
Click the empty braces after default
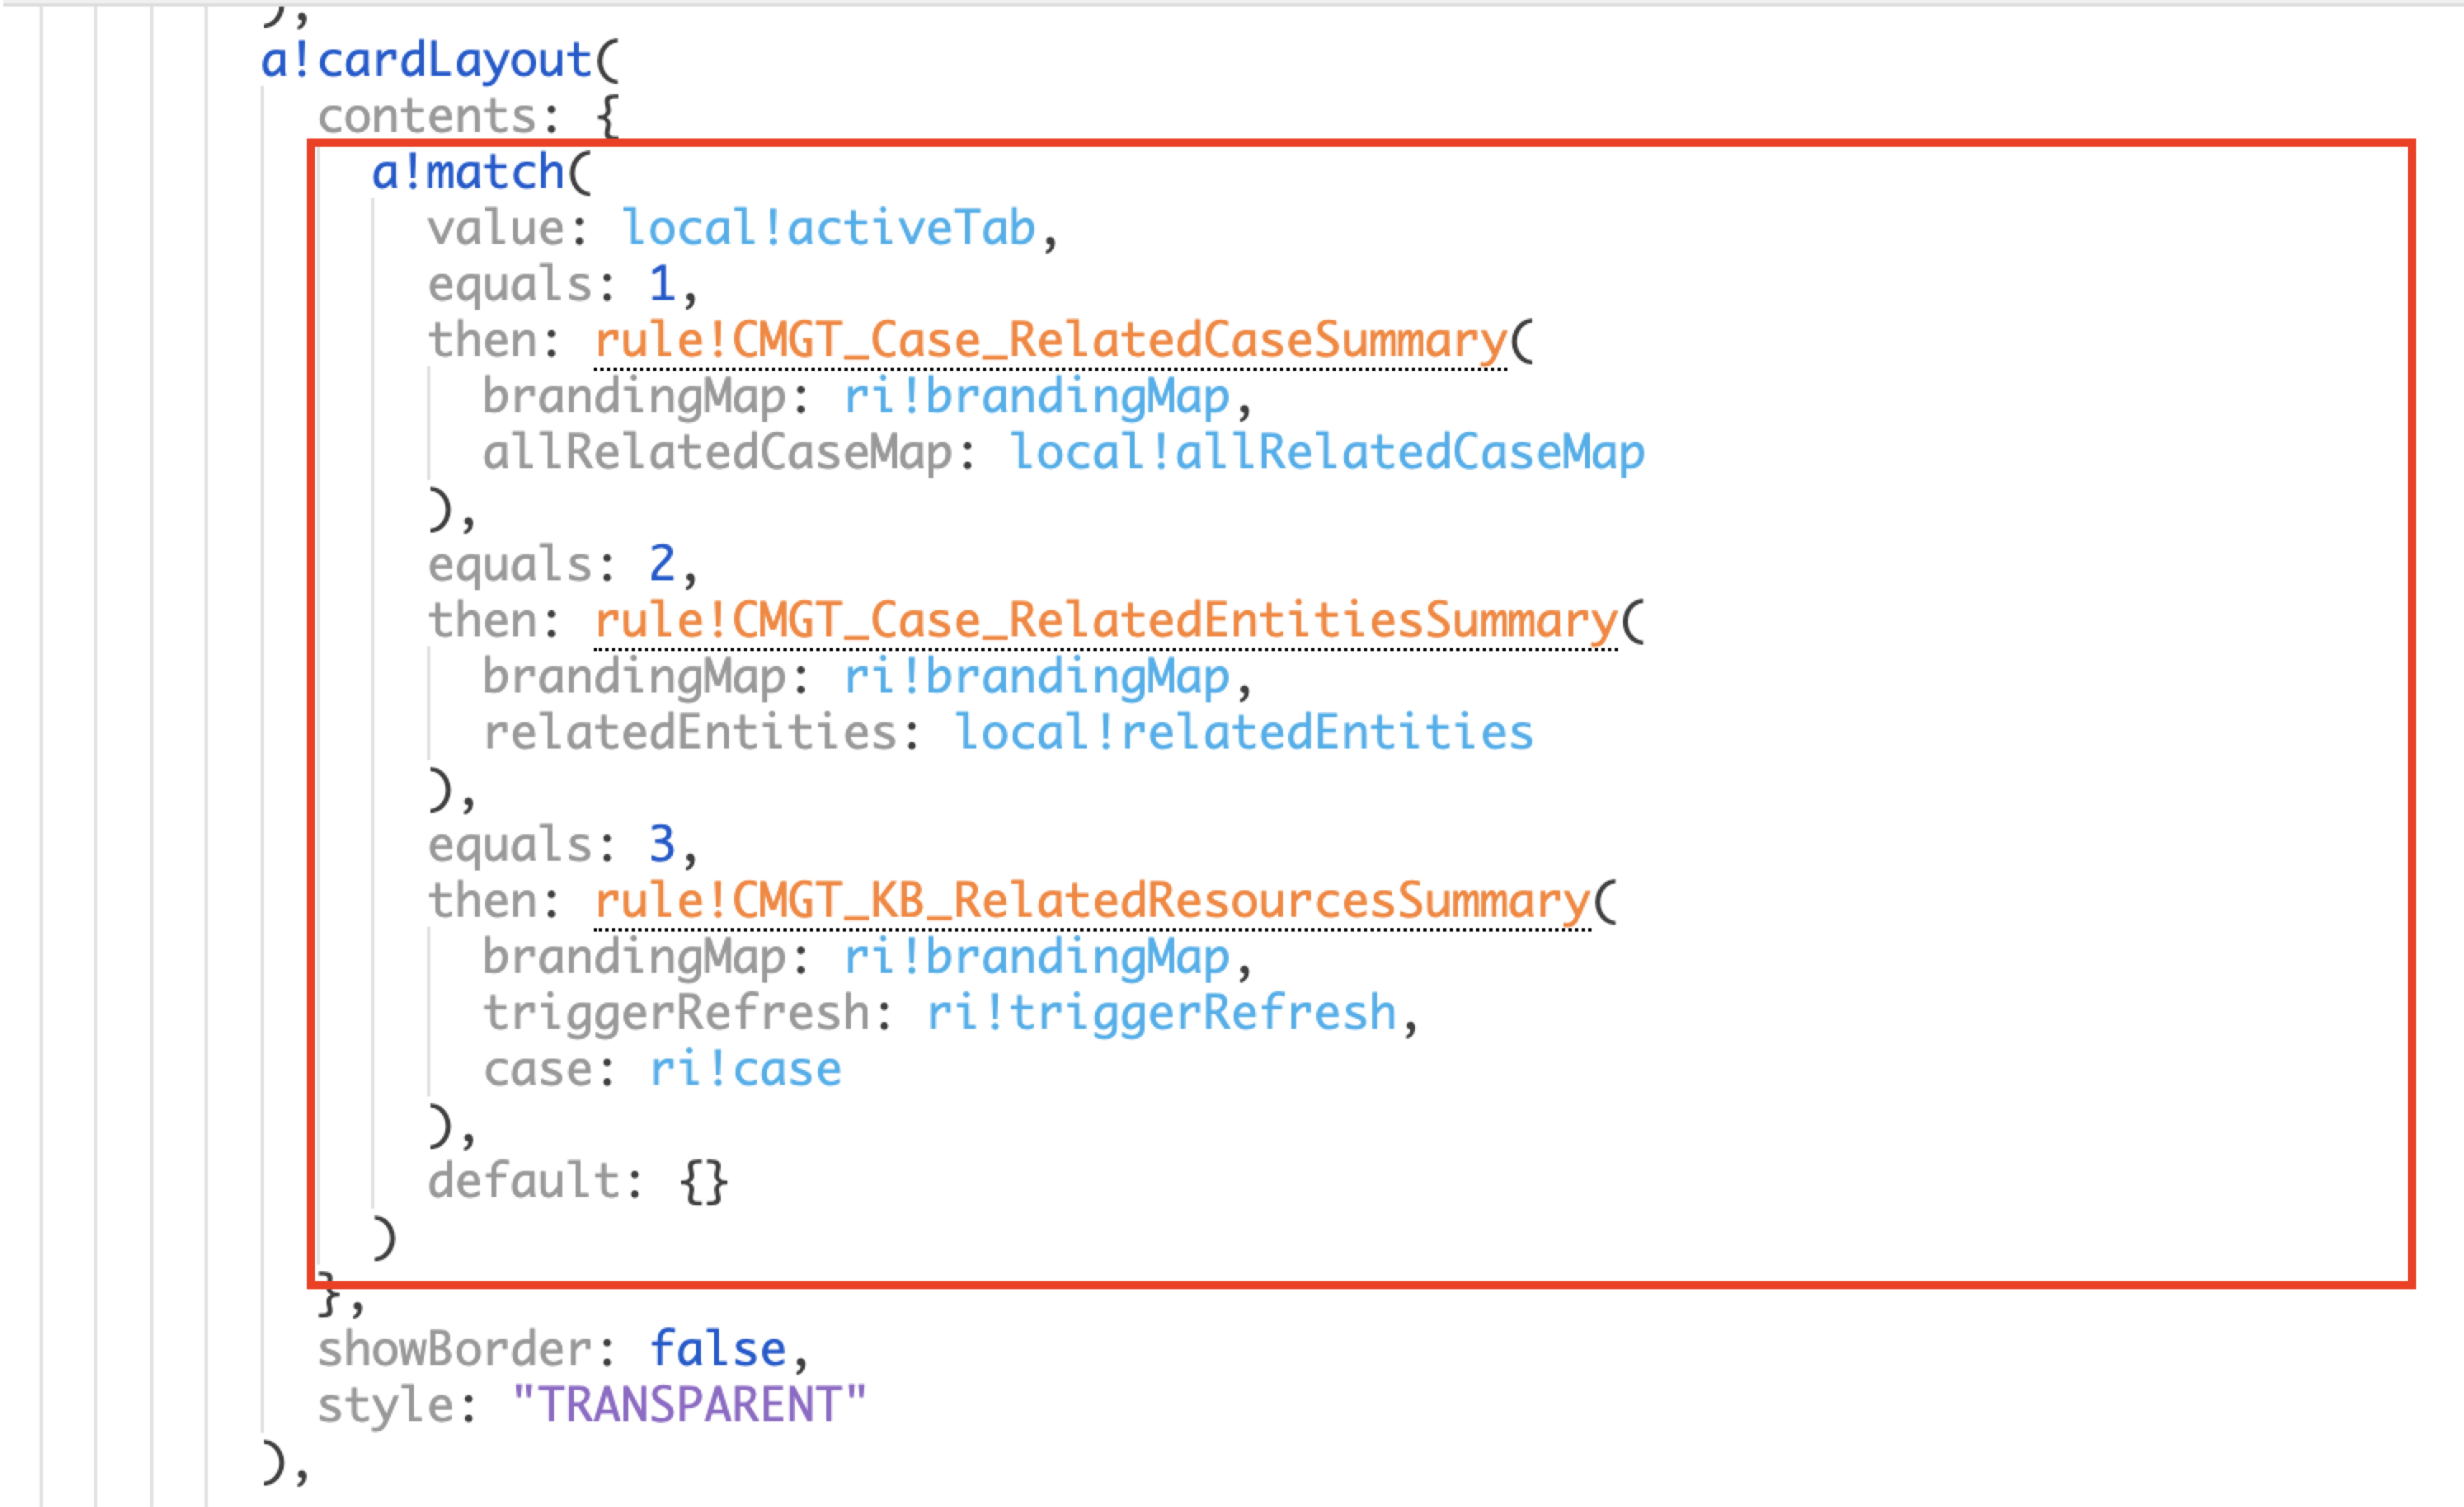[703, 1182]
